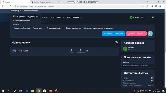This screenshot has height=93, width=166.
Task: Bookmark this page with star icon
Action: coord(148,6)
